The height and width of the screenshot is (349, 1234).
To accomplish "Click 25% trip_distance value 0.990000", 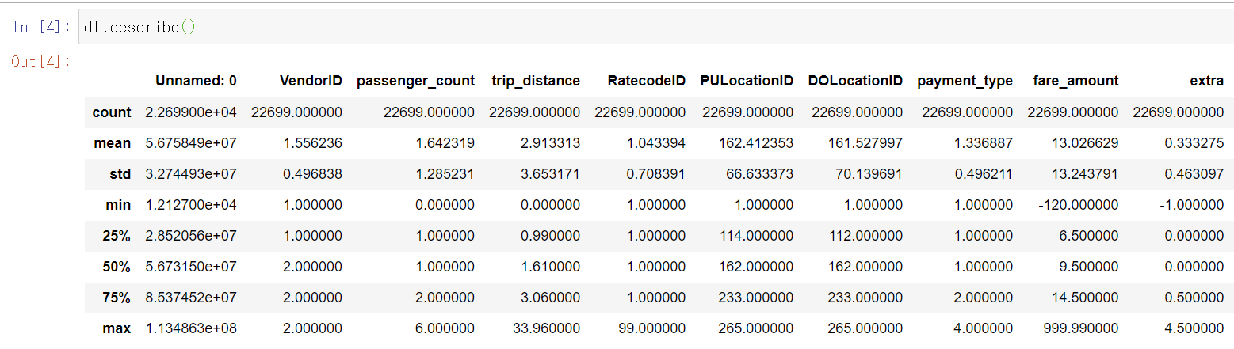I will (552, 236).
